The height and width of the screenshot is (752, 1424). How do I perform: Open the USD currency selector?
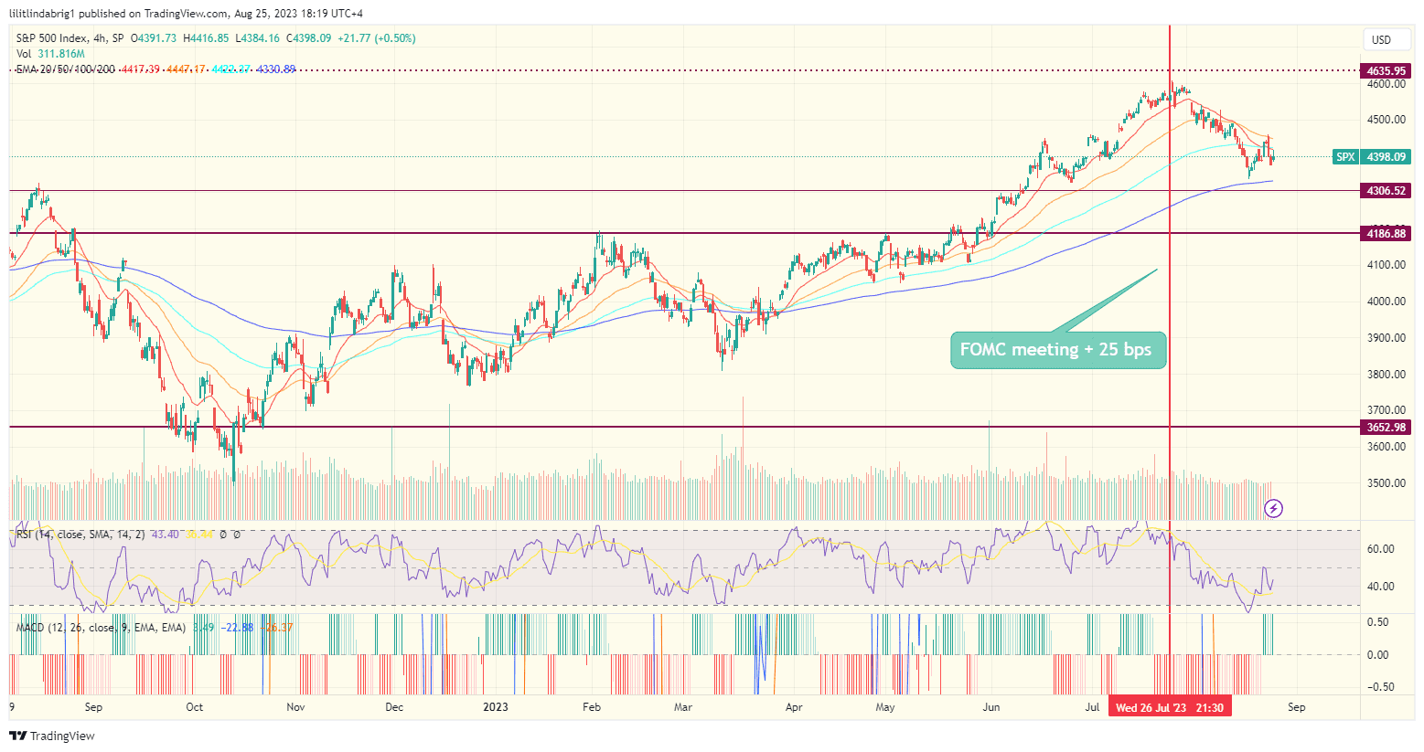[x=1381, y=39]
